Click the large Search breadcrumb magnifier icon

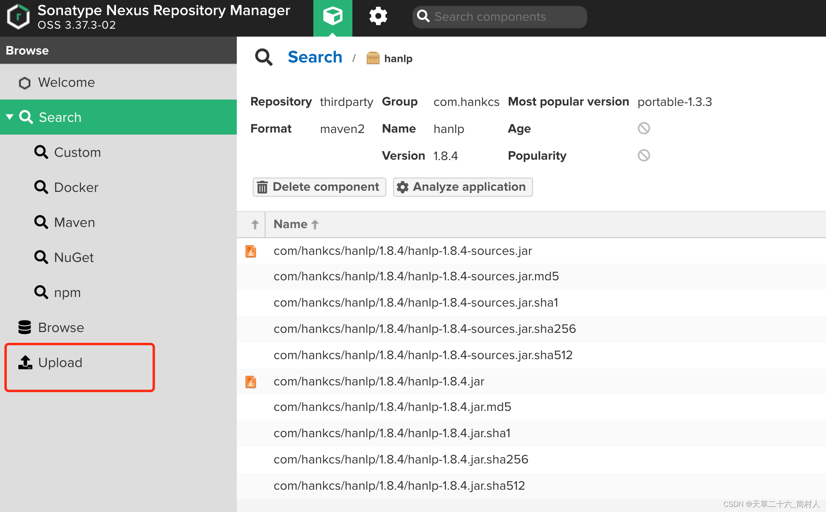point(264,57)
